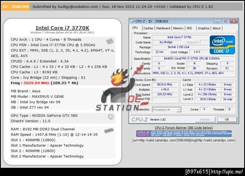Click the Code Name value Ivy Bridge
245x176 pixels.
[x=167, y=42]
